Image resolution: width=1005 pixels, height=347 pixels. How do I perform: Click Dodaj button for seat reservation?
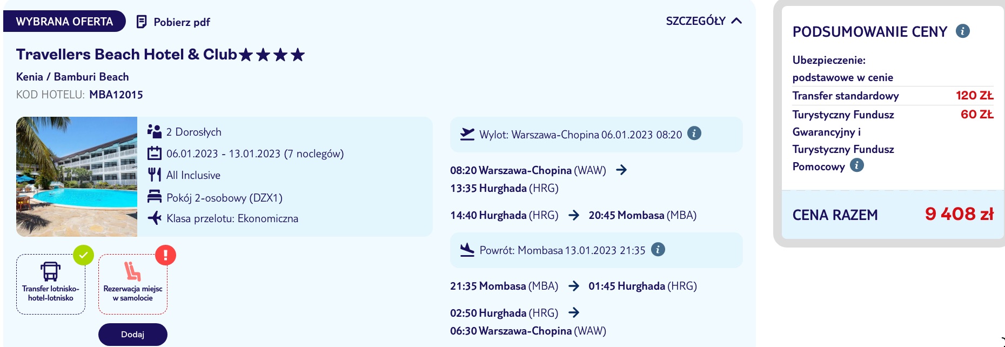pyautogui.click(x=133, y=335)
